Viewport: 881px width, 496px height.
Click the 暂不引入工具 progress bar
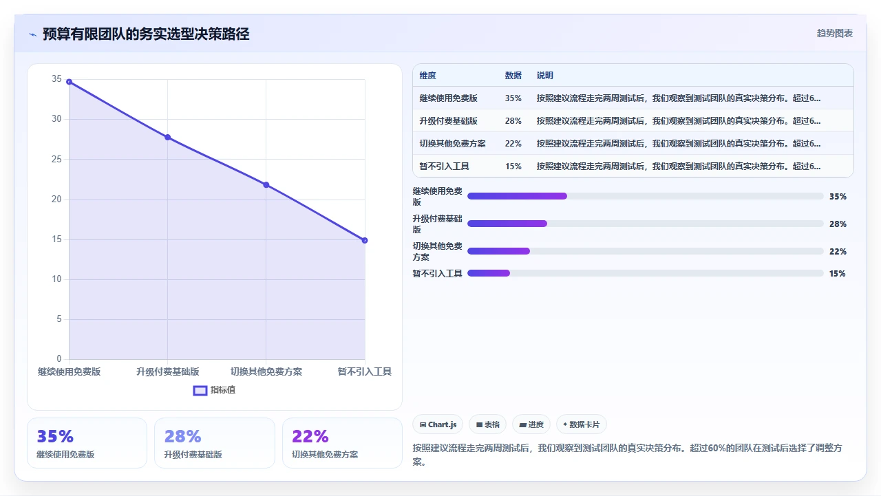click(646, 273)
